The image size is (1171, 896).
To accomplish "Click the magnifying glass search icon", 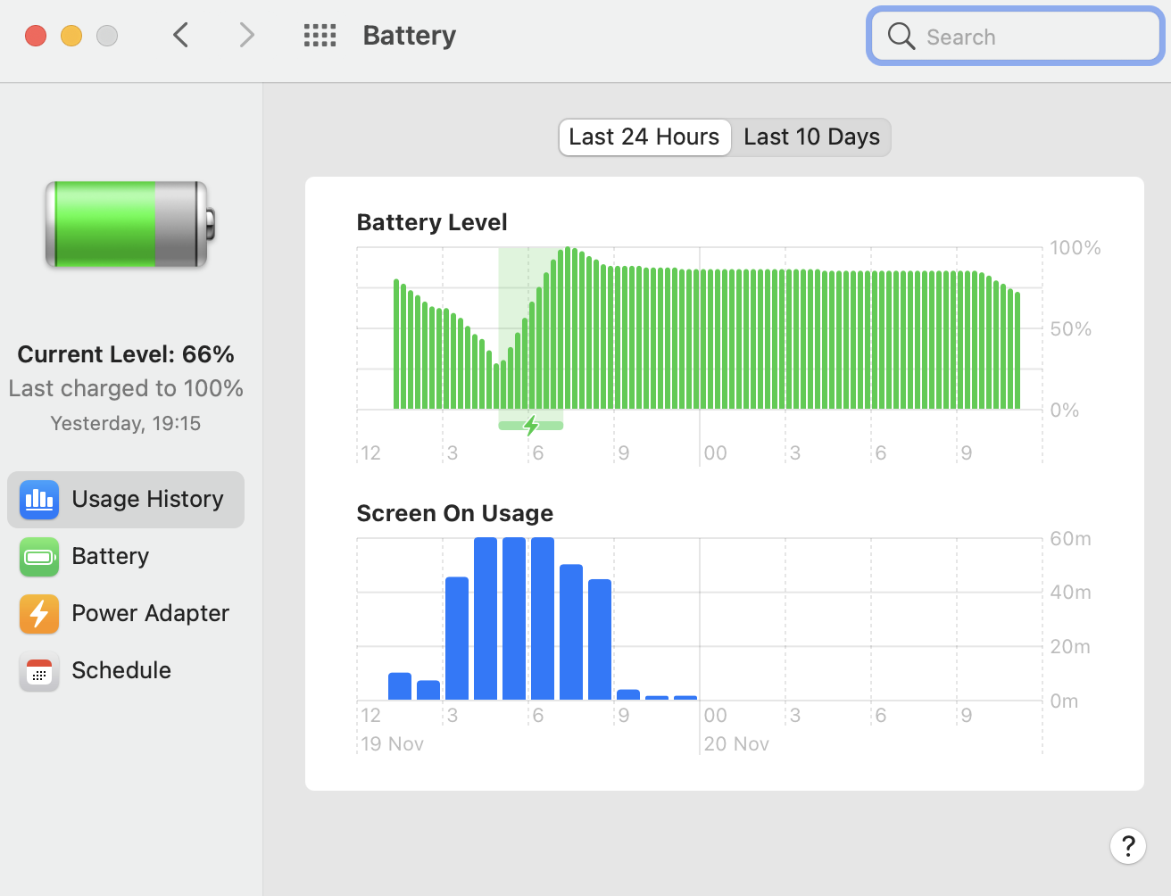I will click(x=901, y=37).
